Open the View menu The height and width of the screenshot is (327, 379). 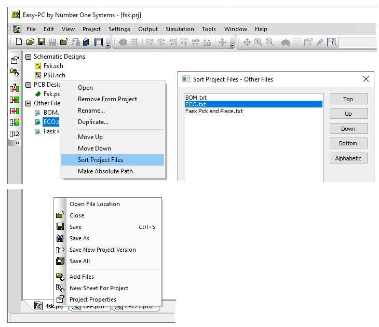tap(68, 29)
